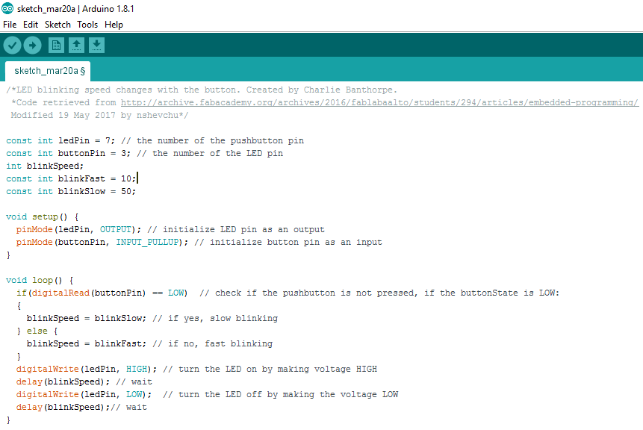Viewport: 643px width, 430px height.
Task: Click the digitalRead function call
Action: tap(60, 293)
